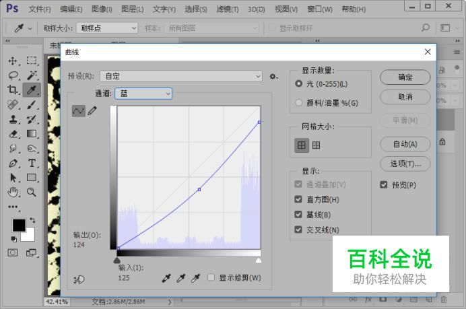Select the Crop tool
This screenshot has height=309, width=466.
click(13, 90)
